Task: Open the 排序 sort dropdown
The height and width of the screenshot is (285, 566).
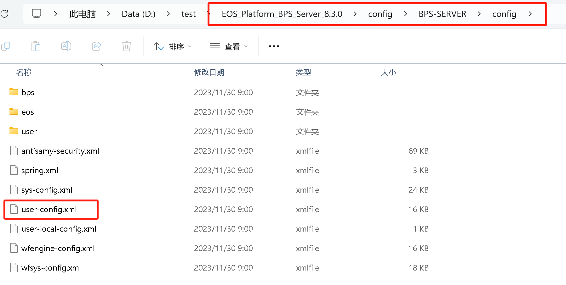Action: click(x=173, y=47)
